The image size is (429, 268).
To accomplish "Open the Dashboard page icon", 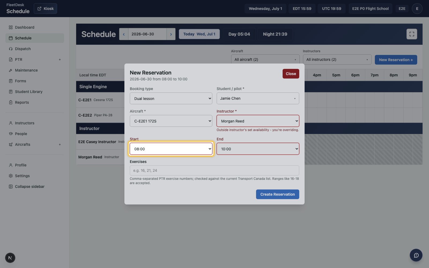I will click(11, 27).
